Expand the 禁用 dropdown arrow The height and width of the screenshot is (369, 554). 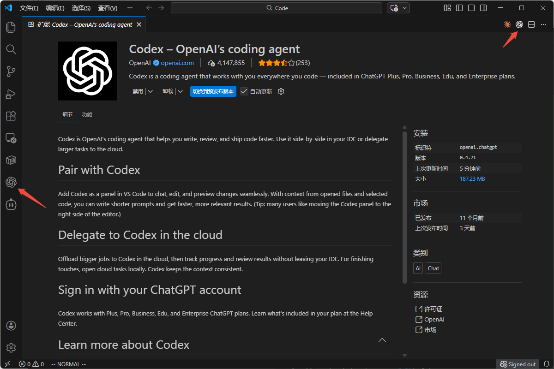point(150,91)
